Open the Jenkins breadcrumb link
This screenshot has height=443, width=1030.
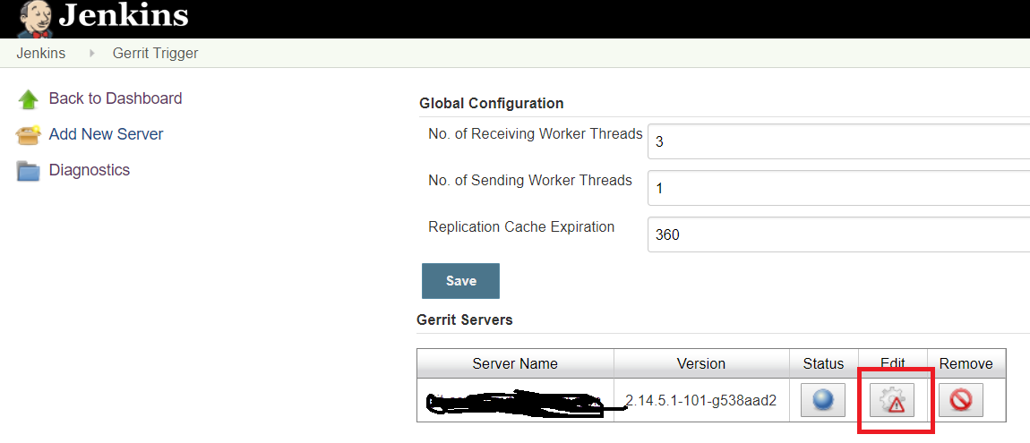[x=40, y=53]
